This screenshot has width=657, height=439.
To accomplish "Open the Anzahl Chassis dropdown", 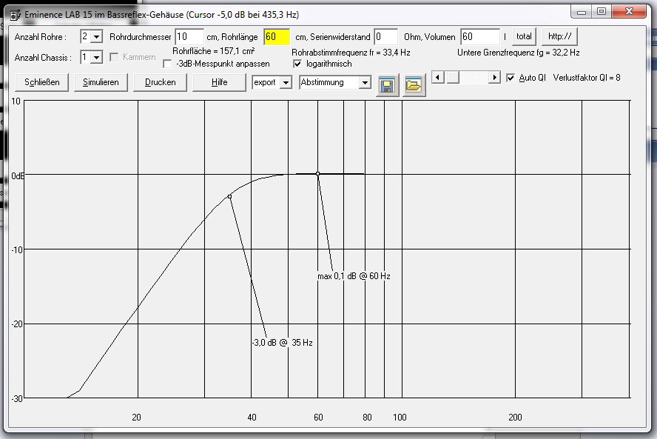I will pos(96,57).
